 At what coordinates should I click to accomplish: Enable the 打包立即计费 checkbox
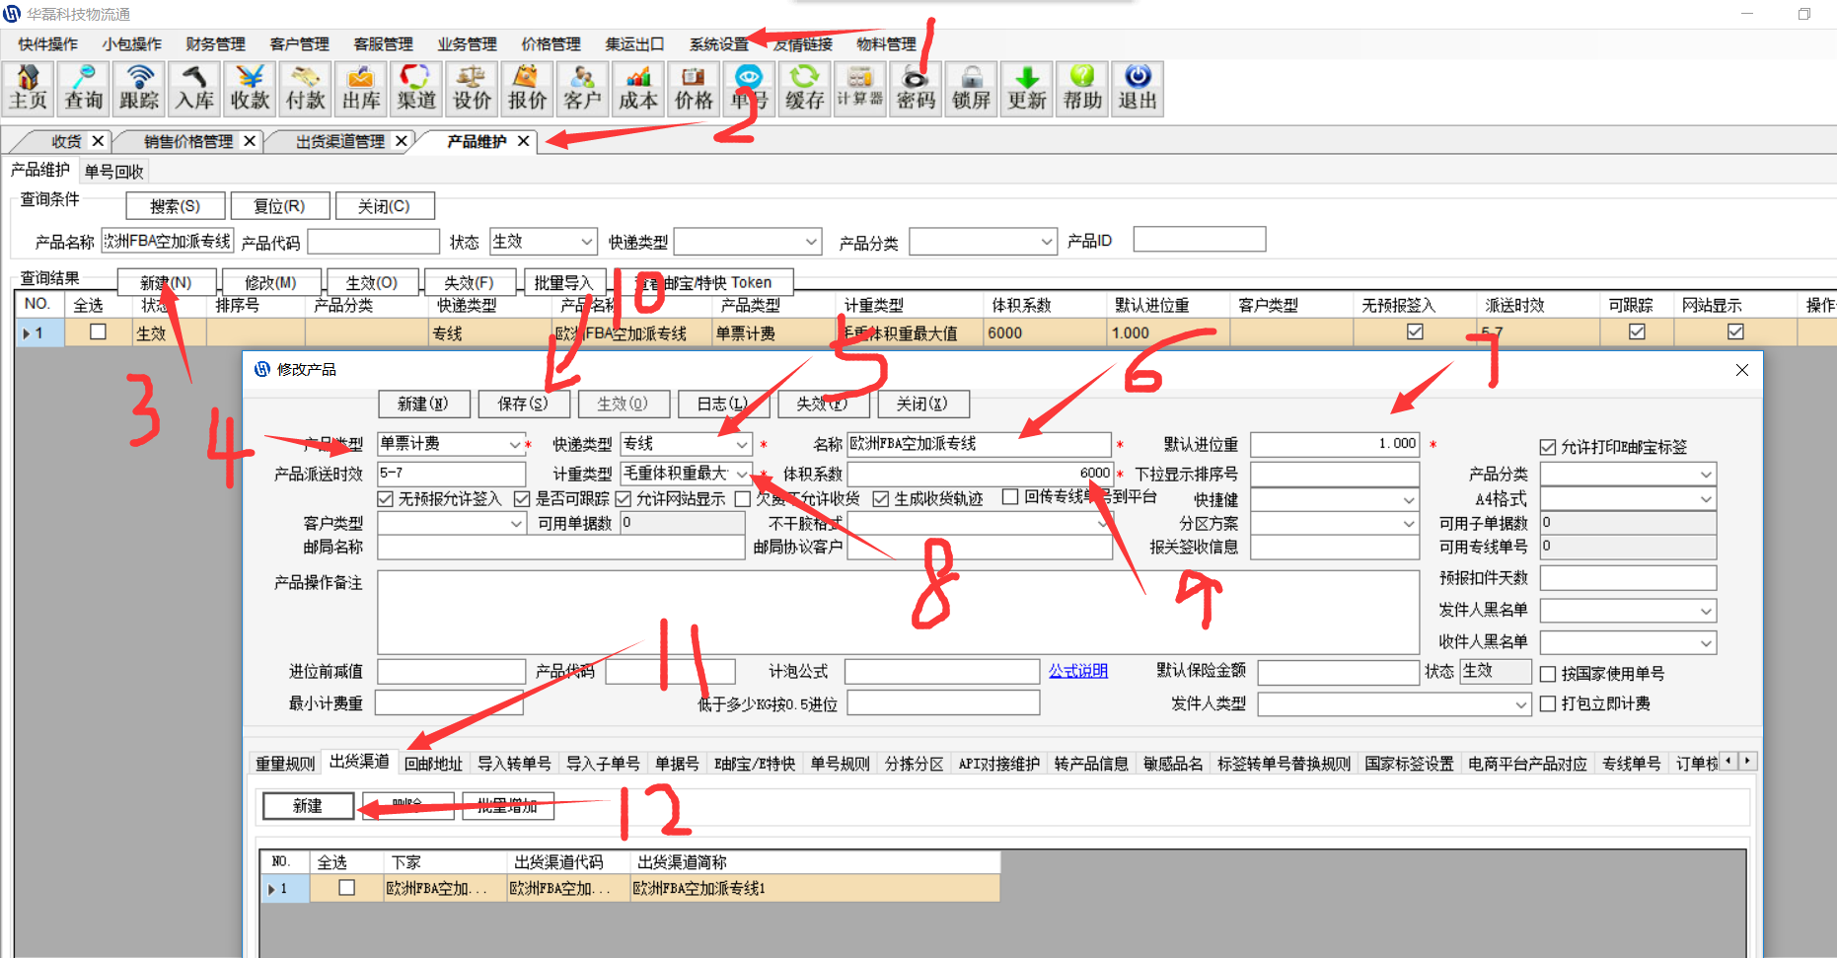(1548, 703)
